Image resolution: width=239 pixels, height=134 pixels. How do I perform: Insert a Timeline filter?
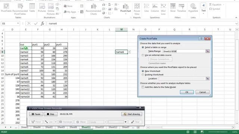coord(181,8)
